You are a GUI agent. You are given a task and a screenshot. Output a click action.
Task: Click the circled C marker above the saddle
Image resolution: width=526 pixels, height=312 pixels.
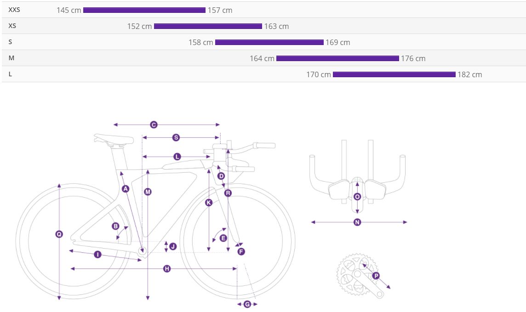[154, 125]
